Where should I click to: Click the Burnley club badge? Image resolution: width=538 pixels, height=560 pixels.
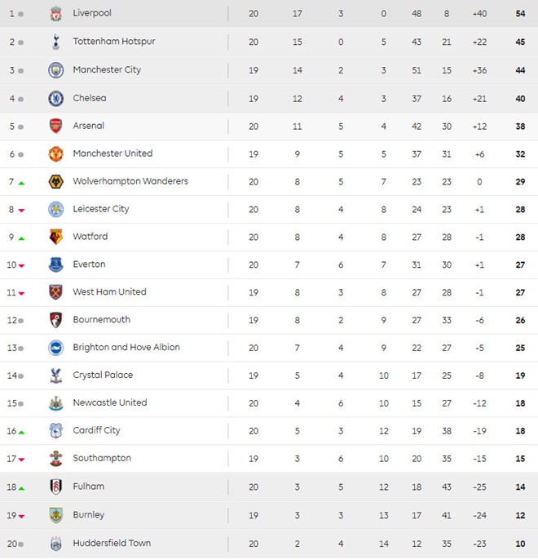pyautogui.click(x=55, y=515)
